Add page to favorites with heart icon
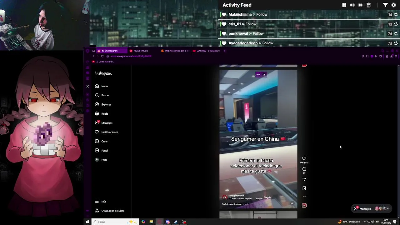 (380, 56)
